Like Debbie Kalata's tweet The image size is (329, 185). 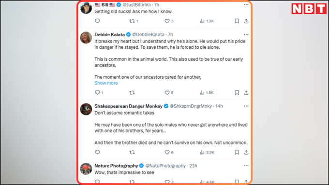coord(169,93)
